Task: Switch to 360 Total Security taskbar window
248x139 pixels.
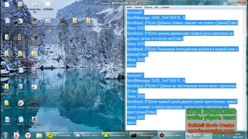Action: 59,136
